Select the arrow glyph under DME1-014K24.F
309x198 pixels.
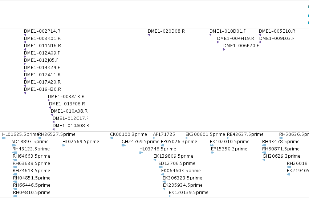25,71
